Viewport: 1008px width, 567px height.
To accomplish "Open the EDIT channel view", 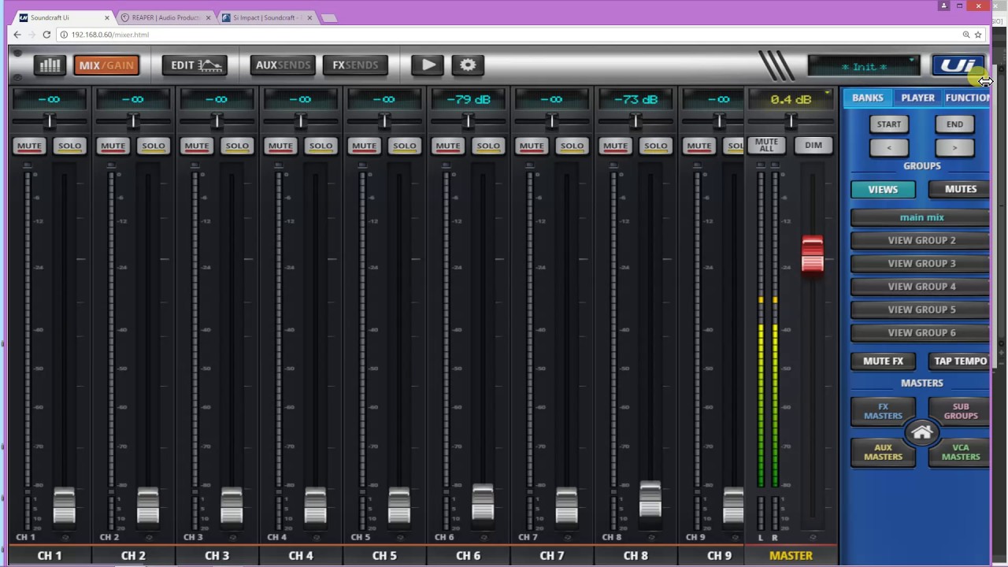I will click(195, 65).
